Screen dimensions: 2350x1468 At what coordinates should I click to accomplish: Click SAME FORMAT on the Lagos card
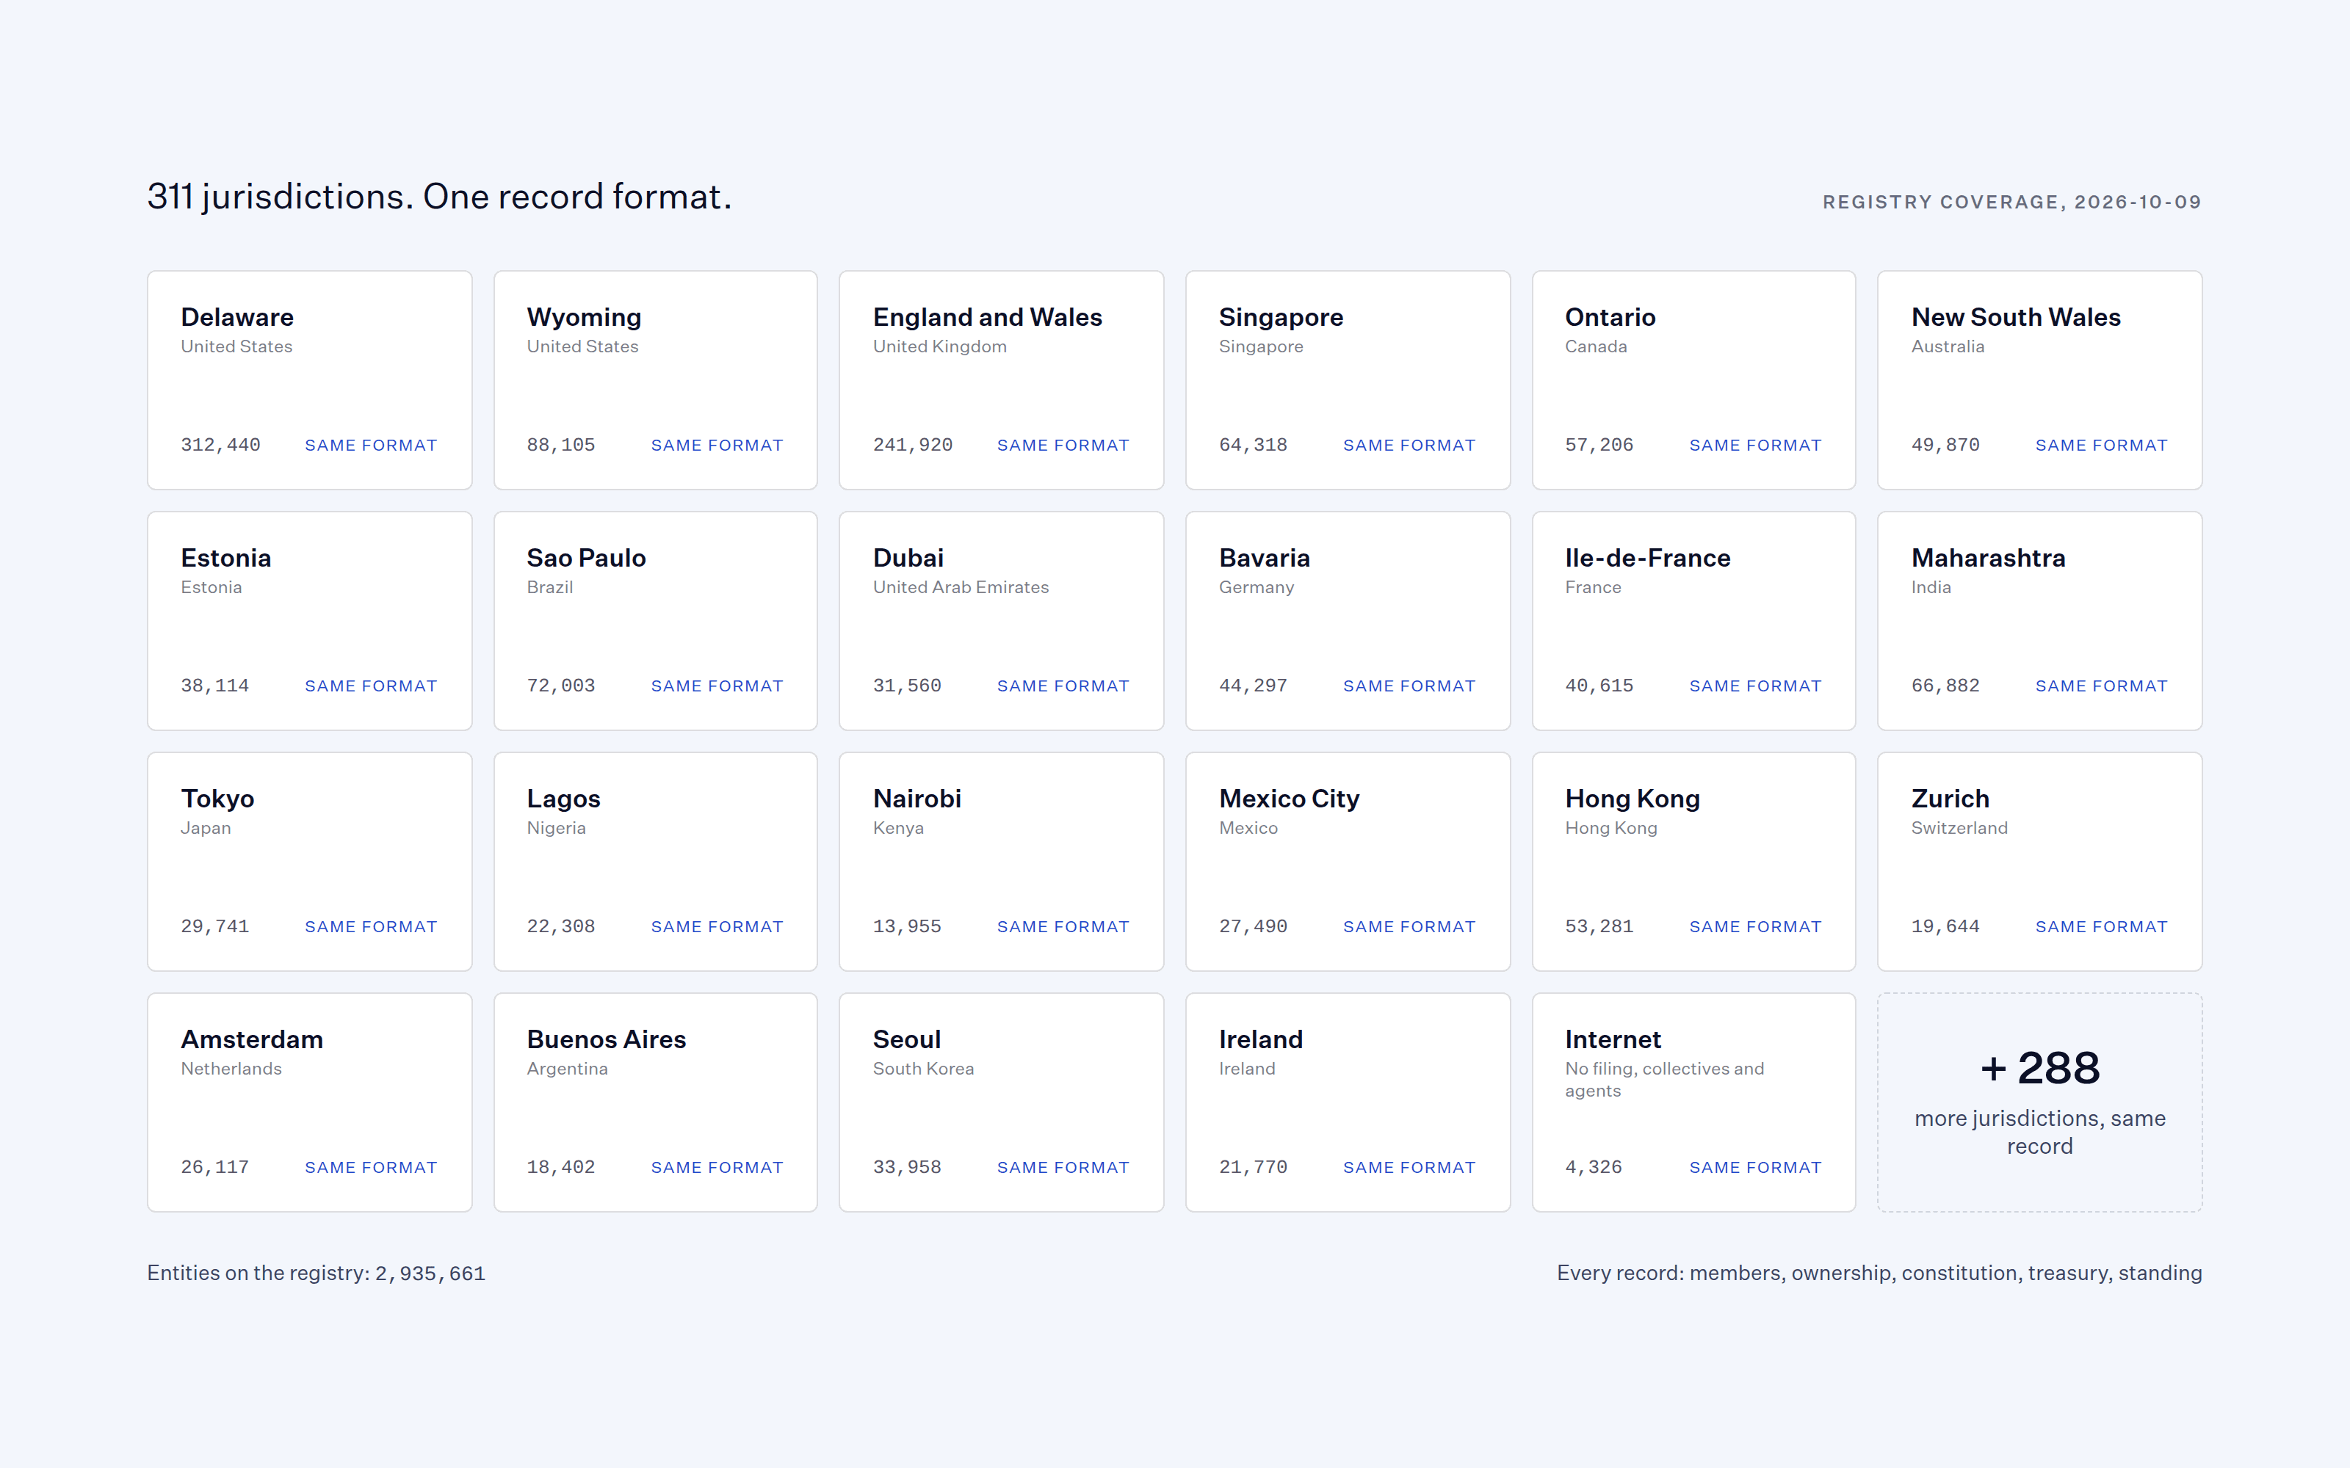(717, 926)
